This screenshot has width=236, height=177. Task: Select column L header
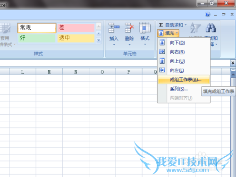point(23,72)
